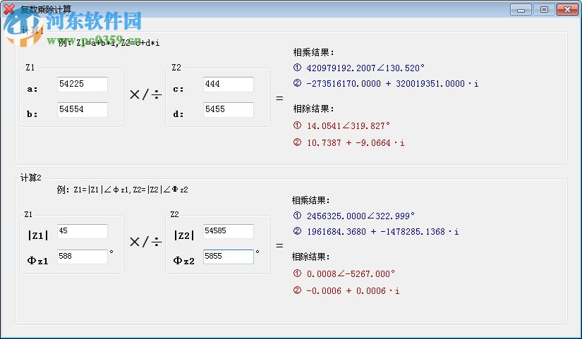Viewport: 582px width, 339px height.
Task: Click the a: label in Z1 group
Action: 32,89
